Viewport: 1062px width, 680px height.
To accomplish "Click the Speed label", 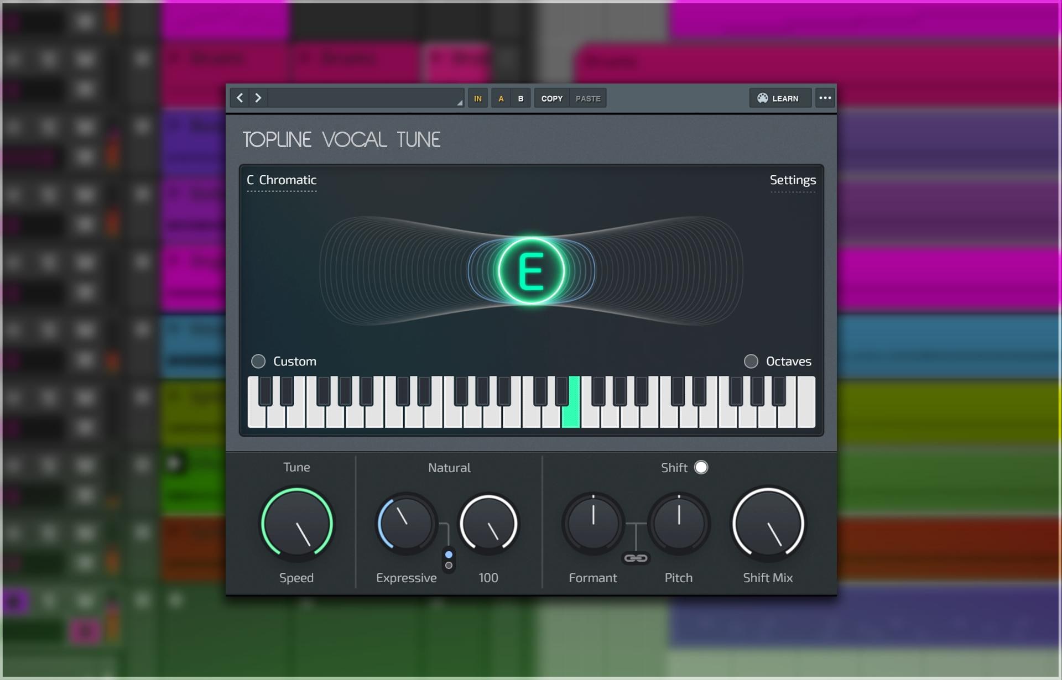I will click(296, 578).
